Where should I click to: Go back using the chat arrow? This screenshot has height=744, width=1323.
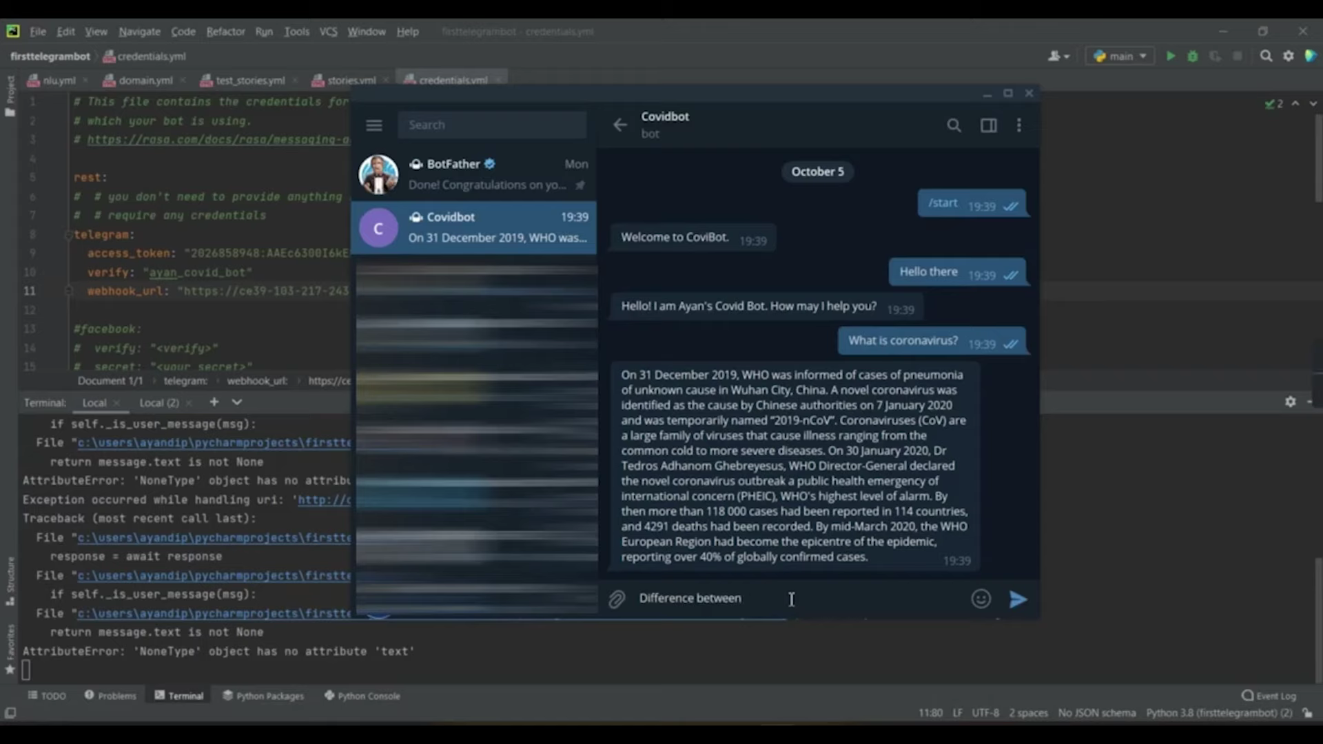[x=619, y=125]
